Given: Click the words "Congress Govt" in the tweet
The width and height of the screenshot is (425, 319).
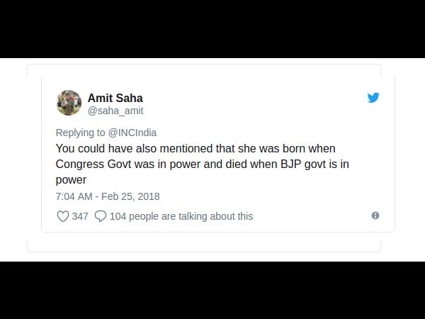Looking at the screenshot, I should click(89, 164).
